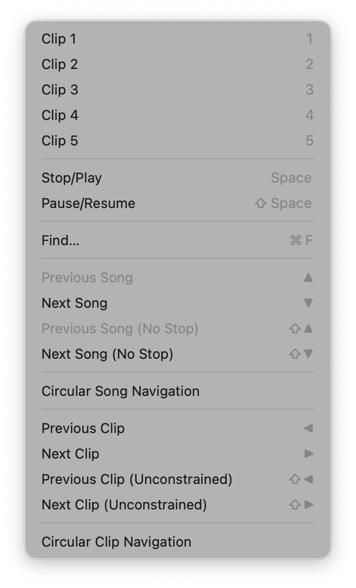This screenshot has width=356, height=588.
Task: Click Stop/Play to toggle playback
Action: click(x=72, y=178)
